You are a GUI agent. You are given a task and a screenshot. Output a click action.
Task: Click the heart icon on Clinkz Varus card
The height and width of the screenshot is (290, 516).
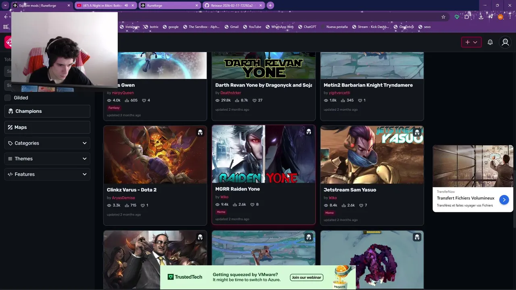[x=143, y=205]
